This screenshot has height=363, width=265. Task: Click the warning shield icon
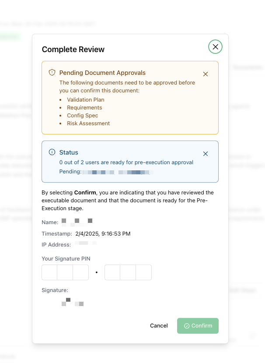52,73
